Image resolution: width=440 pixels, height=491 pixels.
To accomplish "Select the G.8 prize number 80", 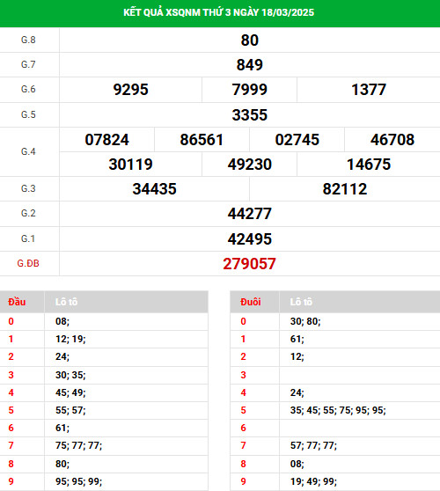I will point(250,40).
